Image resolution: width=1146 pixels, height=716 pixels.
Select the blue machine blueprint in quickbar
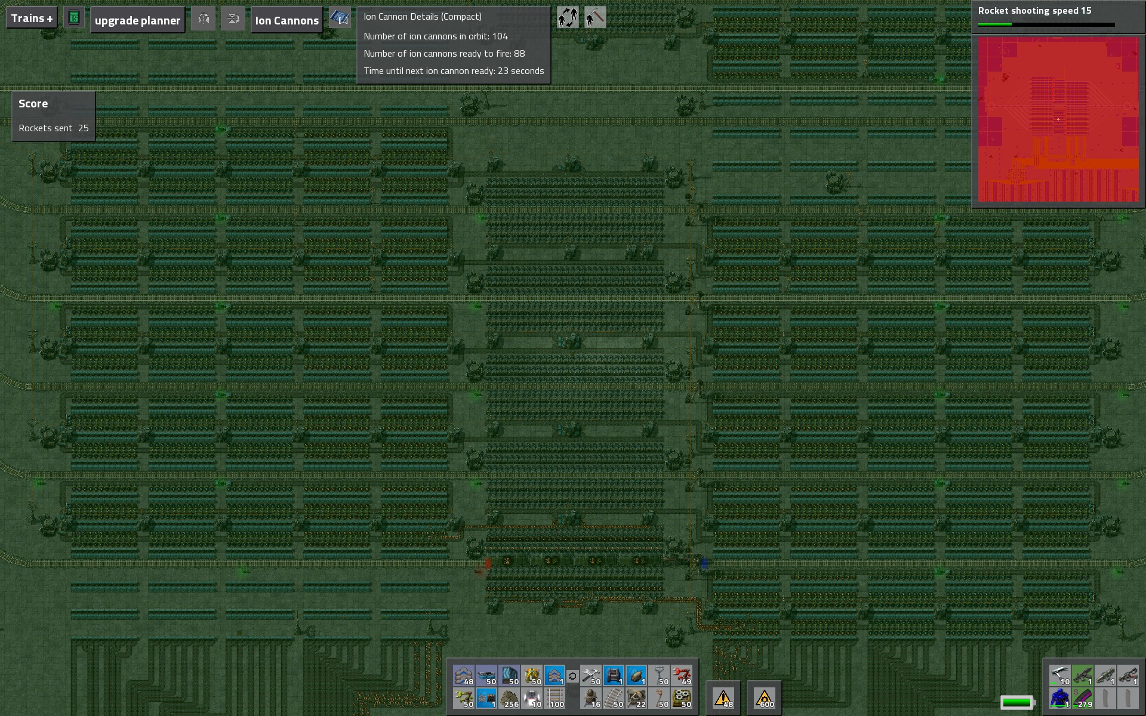[x=614, y=675]
